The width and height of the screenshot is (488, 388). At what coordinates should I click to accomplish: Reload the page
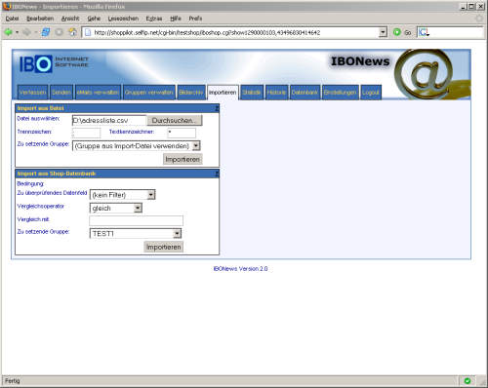point(46,32)
